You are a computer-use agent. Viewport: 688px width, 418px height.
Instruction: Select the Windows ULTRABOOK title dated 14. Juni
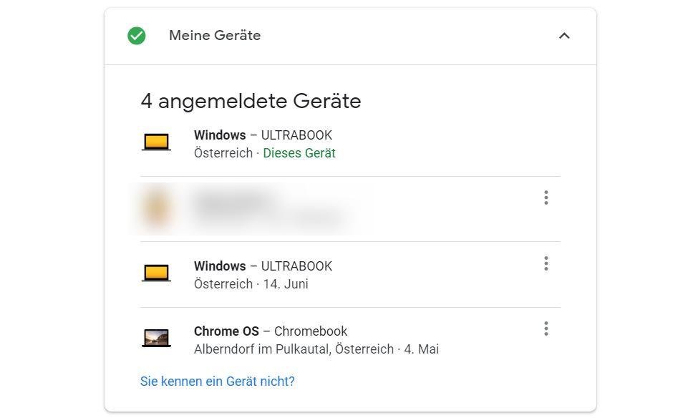[x=263, y=266]
